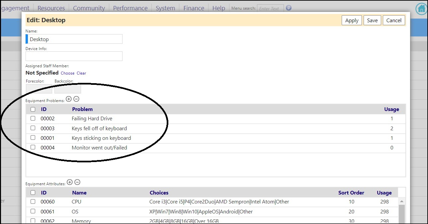Screen dimensions: 428x224
Task: Click problem ID 00002
Action: (47, 119)
